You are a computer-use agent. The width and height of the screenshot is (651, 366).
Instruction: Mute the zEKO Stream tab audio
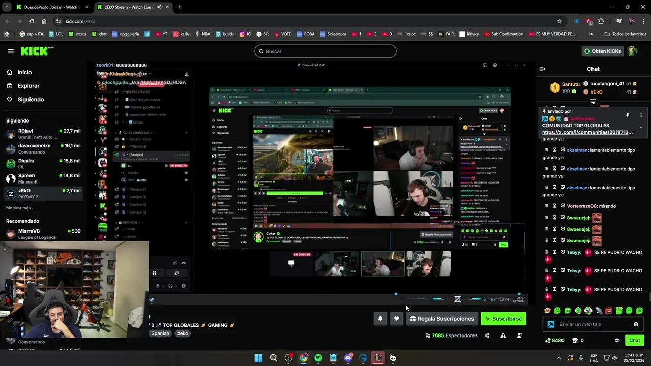point(159,7)
